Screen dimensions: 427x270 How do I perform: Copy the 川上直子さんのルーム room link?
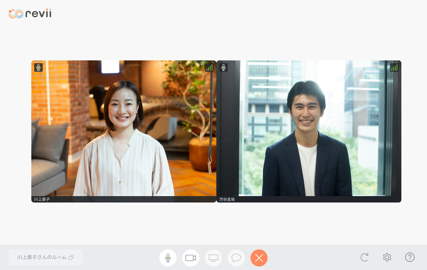pos(46,257)
